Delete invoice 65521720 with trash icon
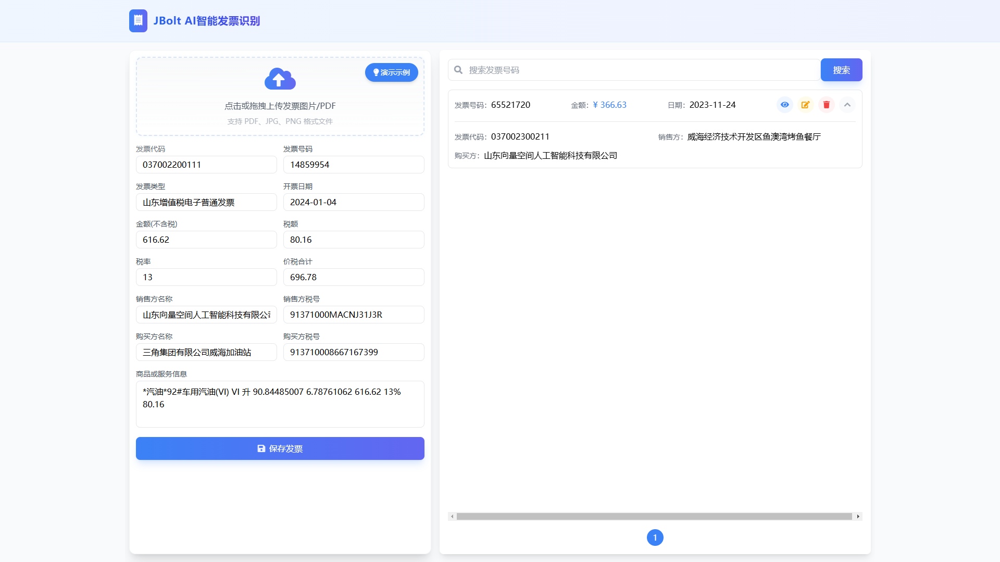Viewport: 1000px width, 562px height. [827, 105]
